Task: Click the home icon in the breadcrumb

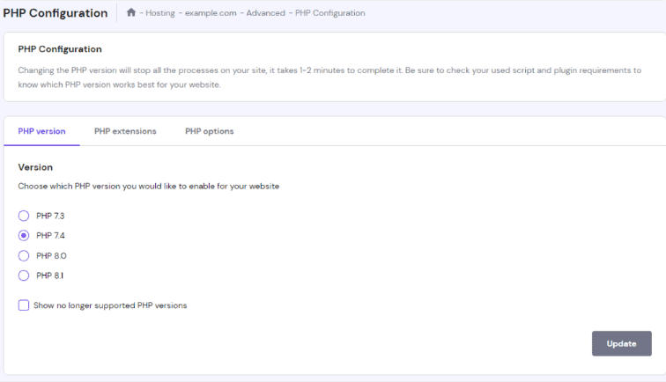Action: (x=131, y=13)
